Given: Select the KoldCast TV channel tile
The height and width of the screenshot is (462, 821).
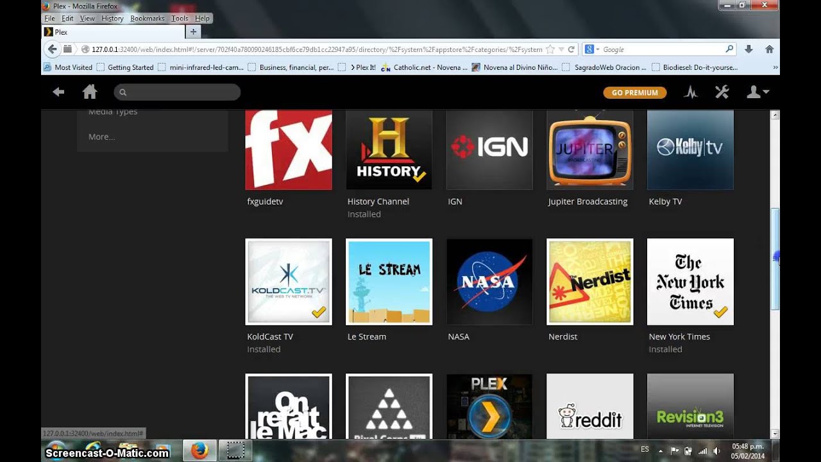Looking at the screenshot, I should click(289, 282).
